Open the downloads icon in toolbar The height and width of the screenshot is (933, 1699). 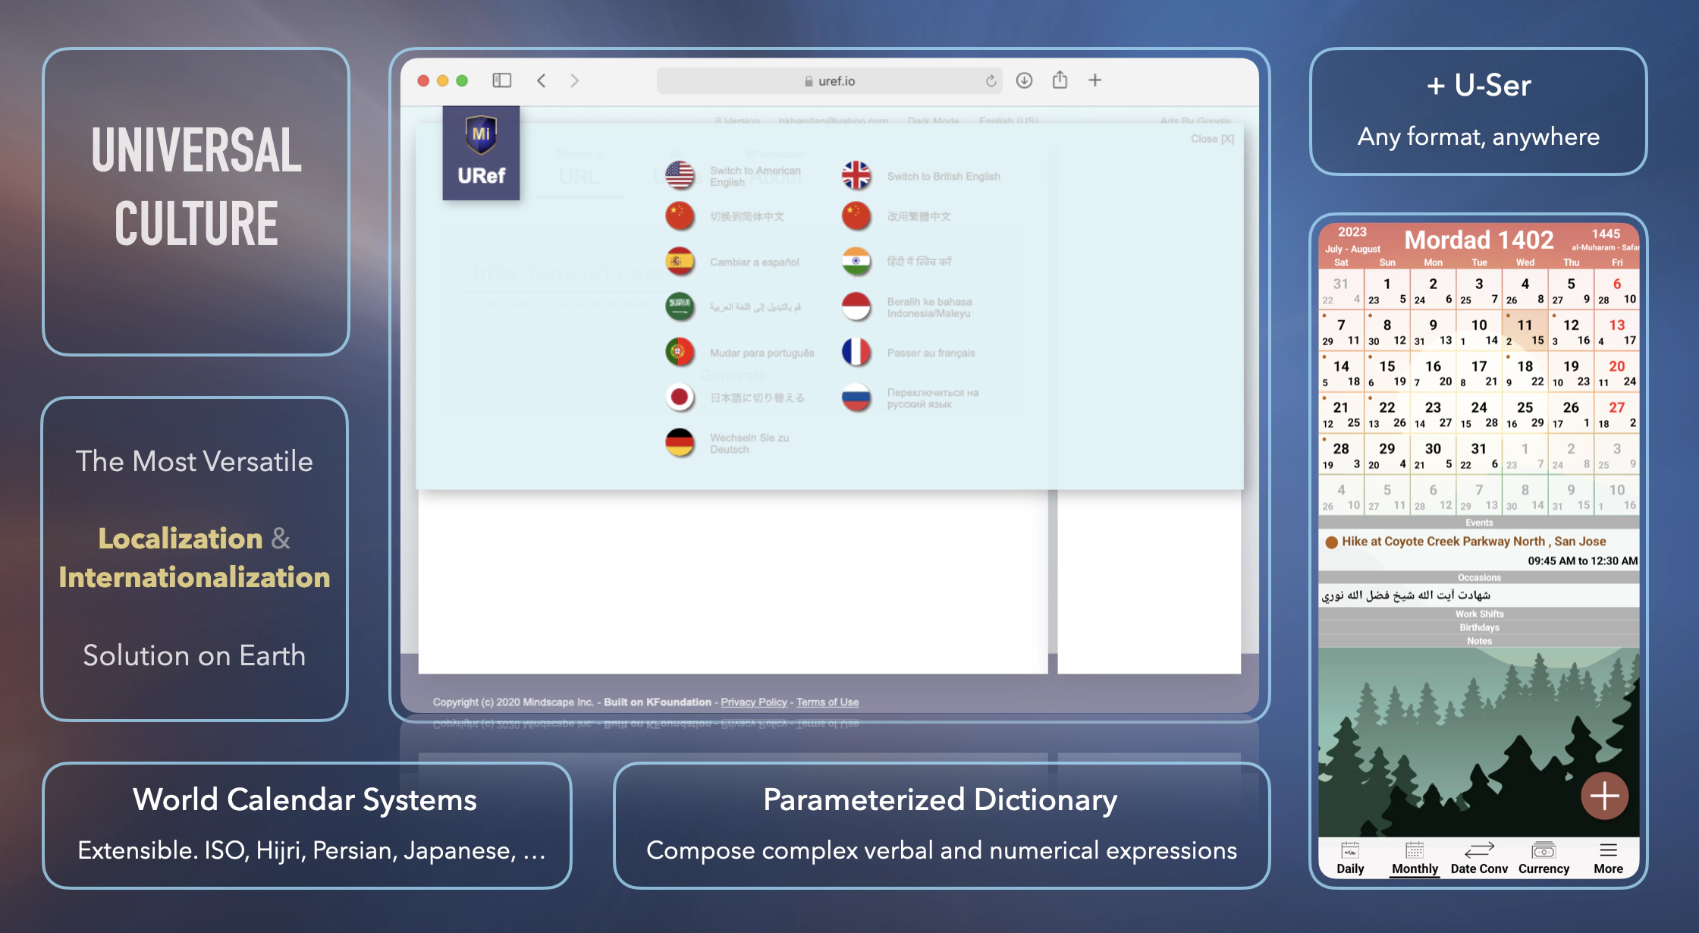(x=1024, y=80)
